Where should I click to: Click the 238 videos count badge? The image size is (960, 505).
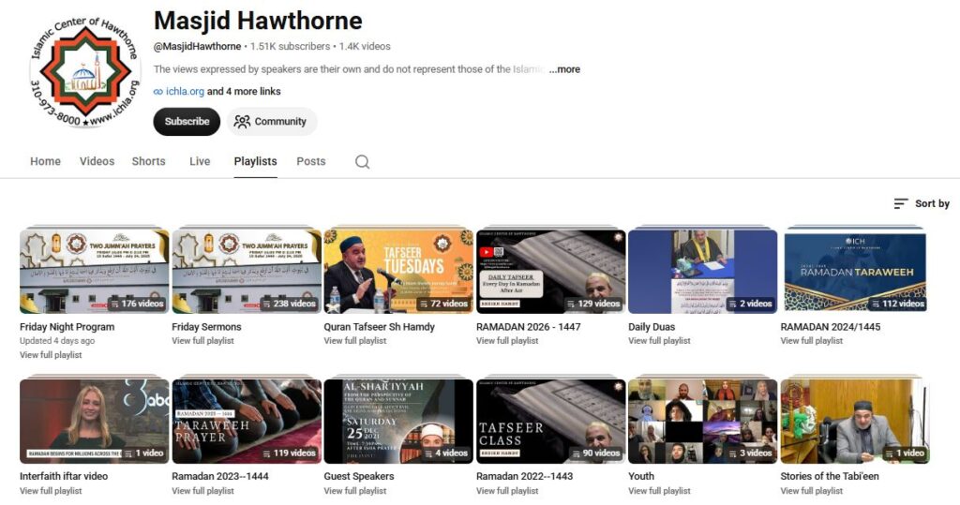point(289,304)
